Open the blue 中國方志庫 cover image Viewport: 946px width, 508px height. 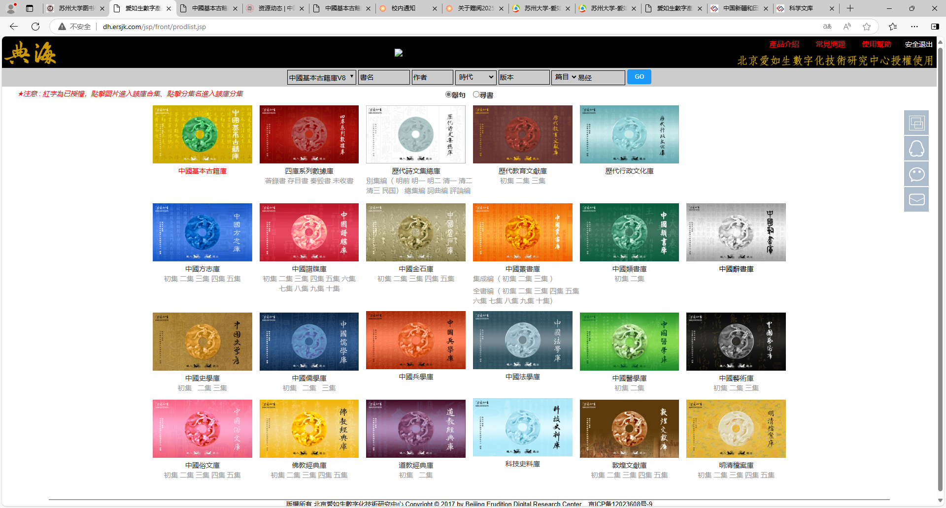[203, 232]
